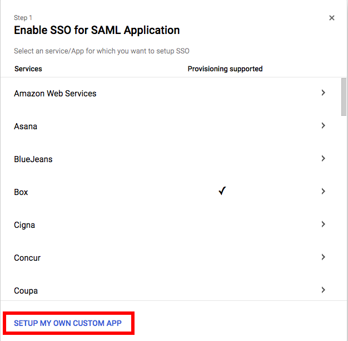Click the chevron for Box
This screenshot has width=348, height=341.
[323, 192]
